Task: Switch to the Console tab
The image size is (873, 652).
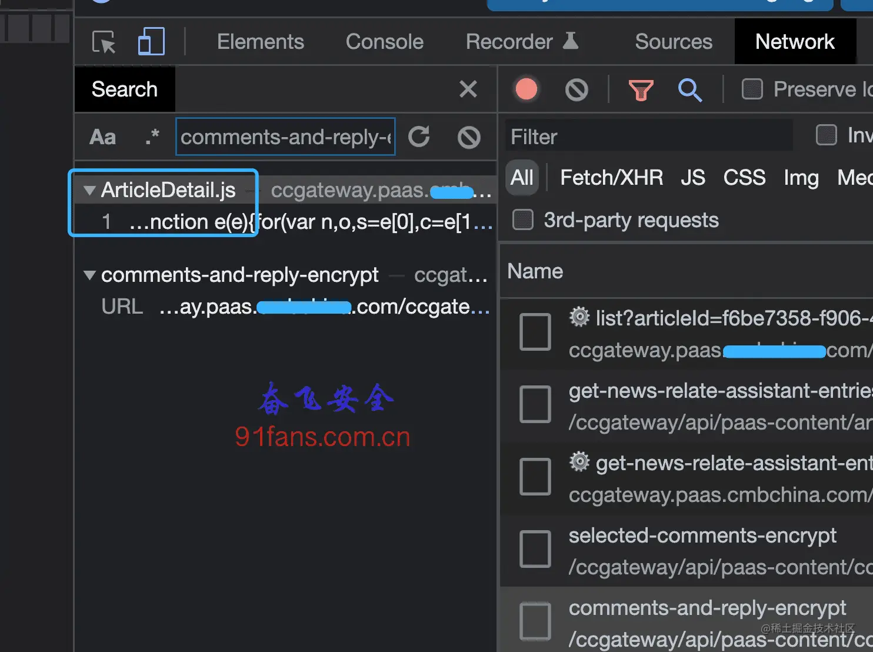Action: coord(385,42)
